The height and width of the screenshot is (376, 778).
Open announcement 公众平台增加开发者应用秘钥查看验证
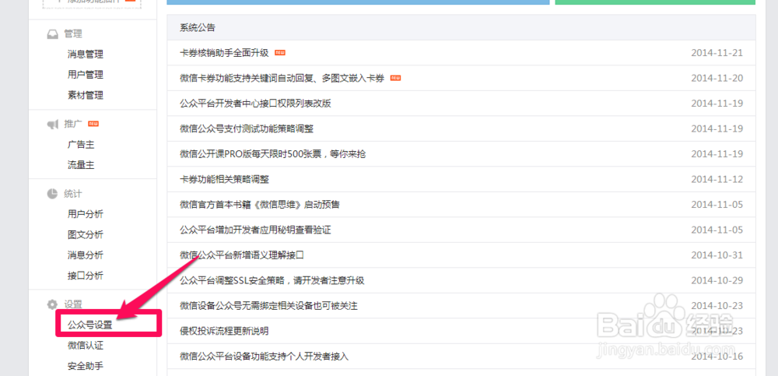[255, 230]
